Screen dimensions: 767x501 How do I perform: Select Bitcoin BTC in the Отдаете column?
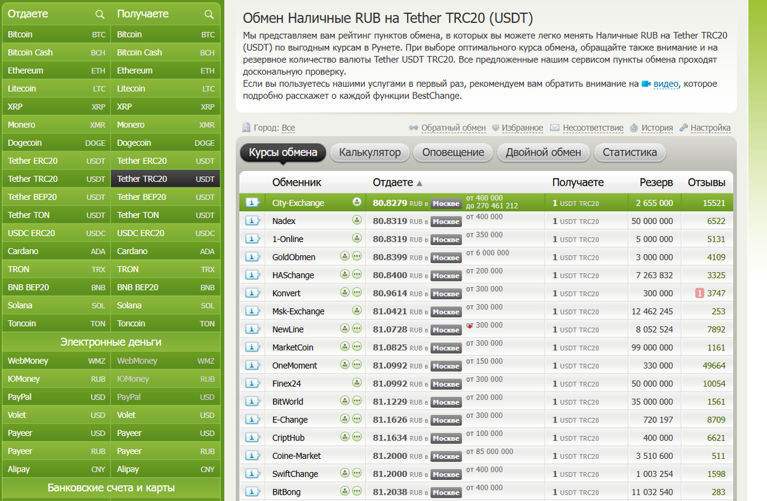point(56,34)
